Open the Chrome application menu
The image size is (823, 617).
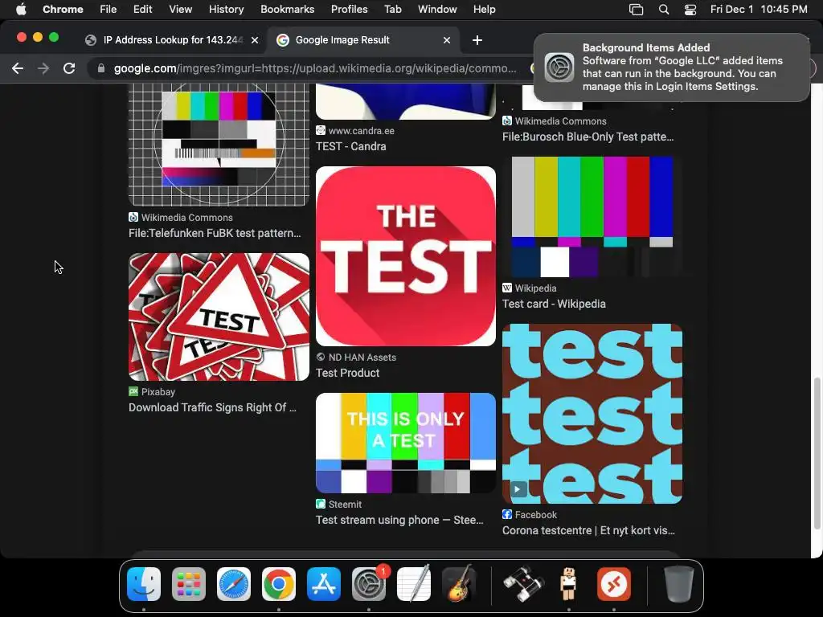(63, 10)
